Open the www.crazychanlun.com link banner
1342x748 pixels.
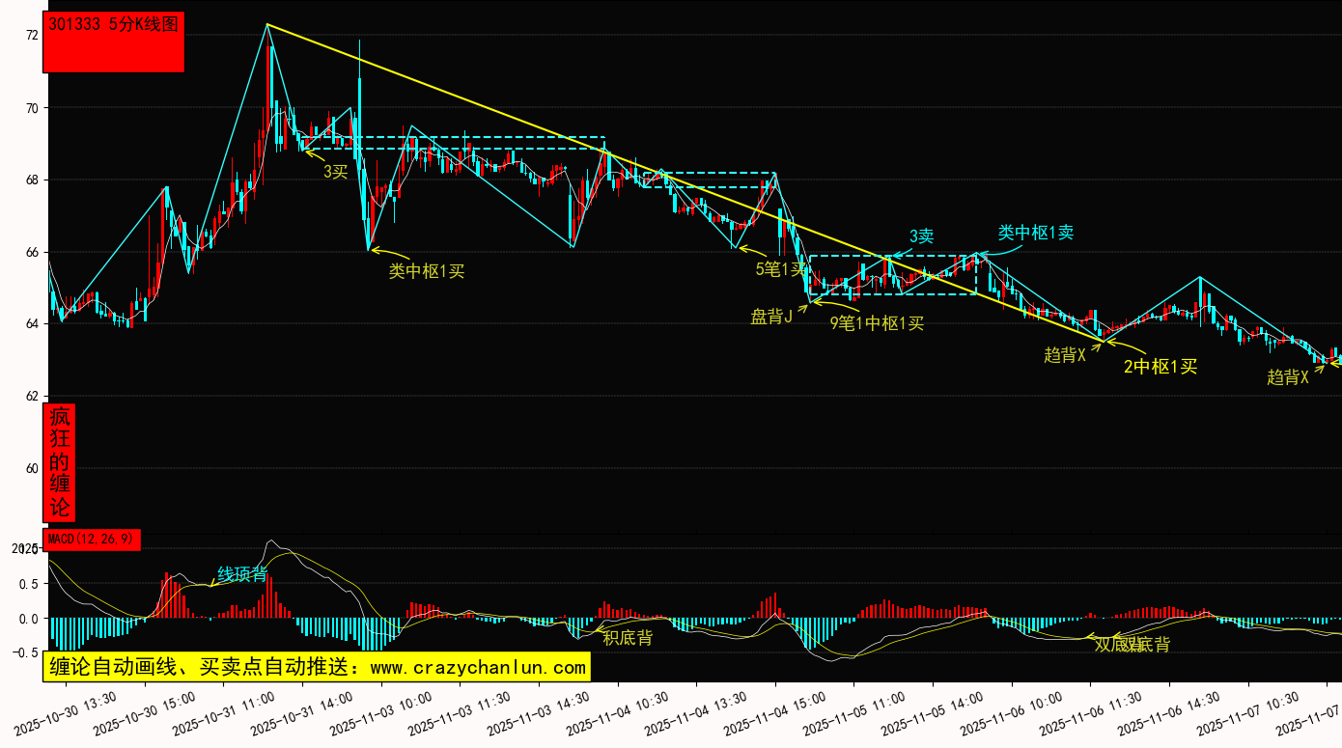pyautogui.click(x=316, y=667)
